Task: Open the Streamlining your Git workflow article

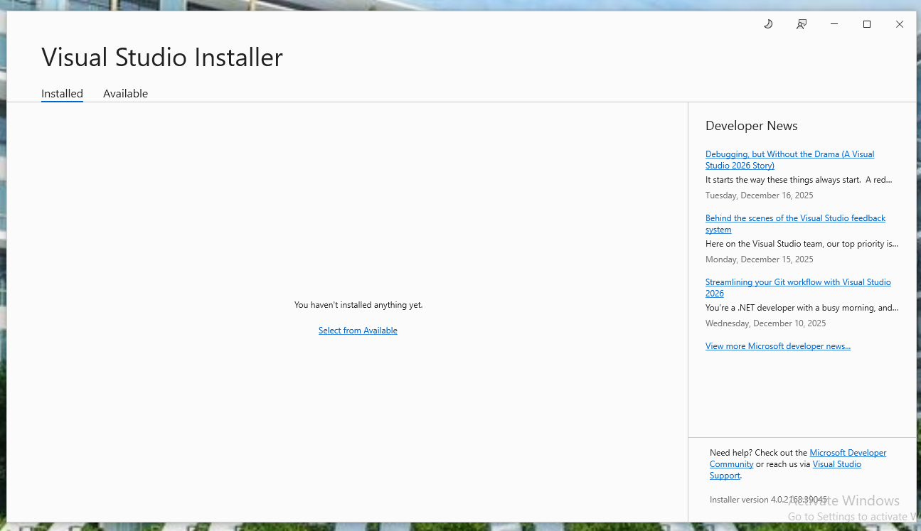Action: click(798, 288)
